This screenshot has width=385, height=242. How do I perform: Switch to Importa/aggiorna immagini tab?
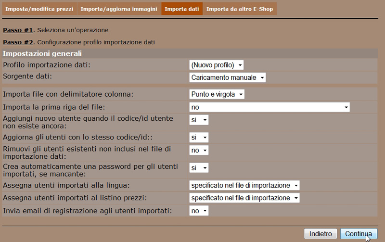click(x=119, y=9)
